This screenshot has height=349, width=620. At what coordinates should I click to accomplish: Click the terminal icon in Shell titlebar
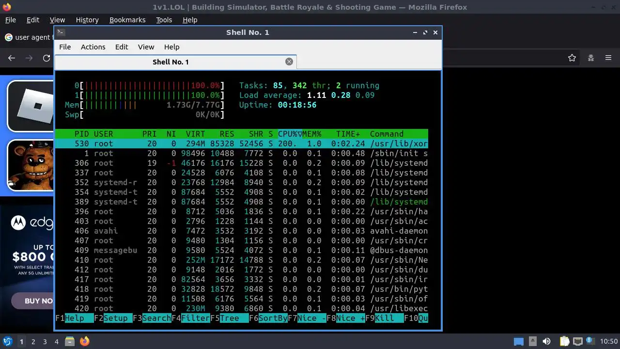coord(61,32)
